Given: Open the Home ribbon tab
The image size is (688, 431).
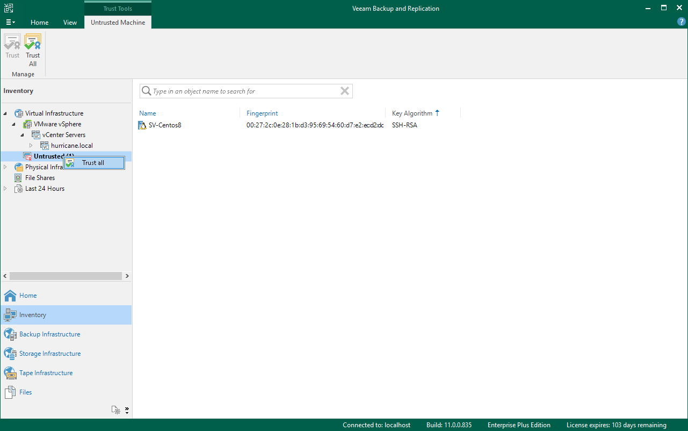Looking at the screenshot, I should 40,23.
